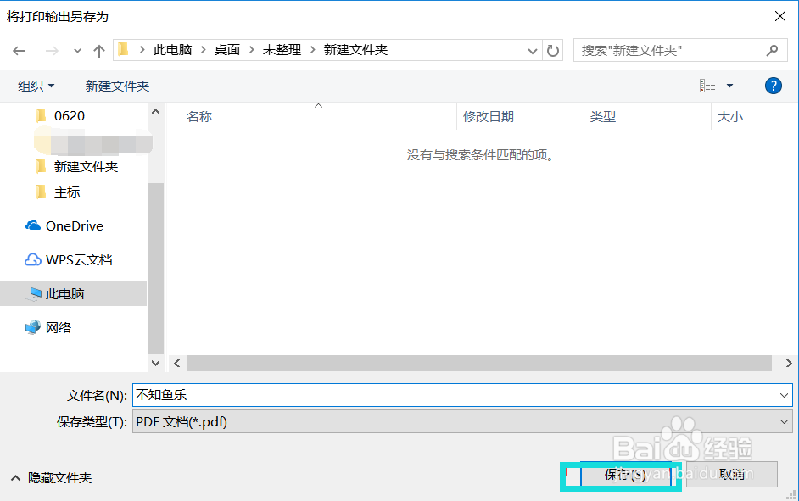This screenshot has height=501, width=799.
Task: Open Help via the blue question mark icon
Action: click(x=773, y=85)
